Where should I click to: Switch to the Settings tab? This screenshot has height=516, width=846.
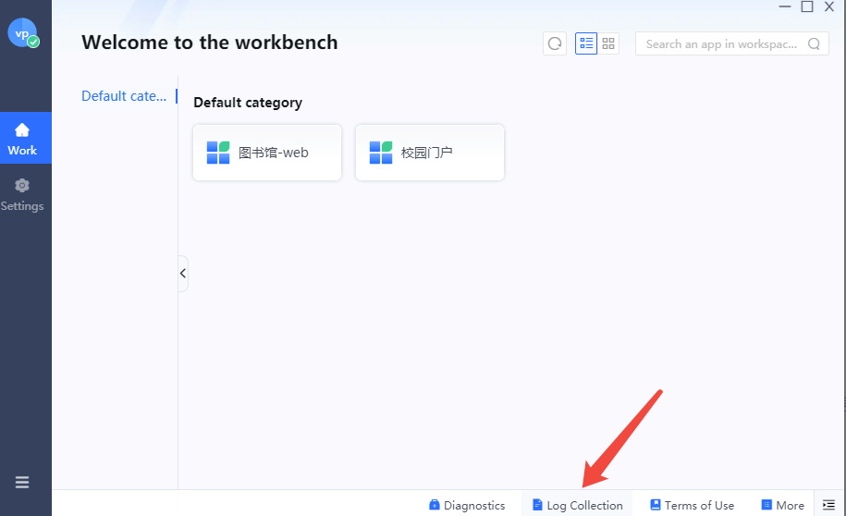(x=22, y=194)
